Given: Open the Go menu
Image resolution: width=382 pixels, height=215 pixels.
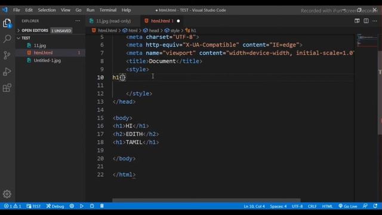Looking at the screenshot, I should [x=78, y=10].
